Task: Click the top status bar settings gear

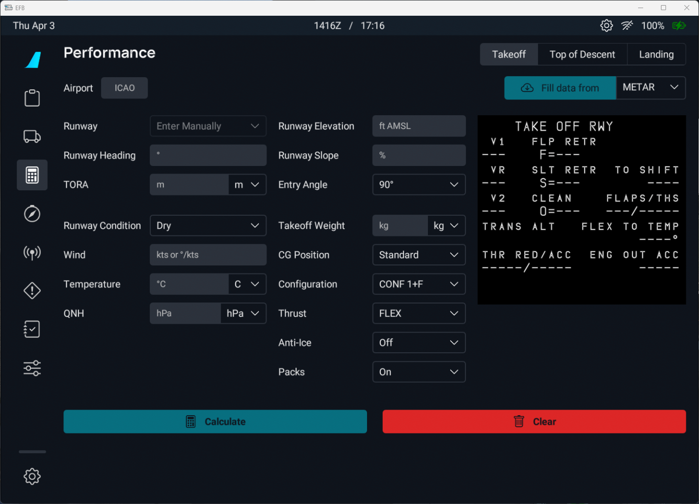Action: (606, 26)
